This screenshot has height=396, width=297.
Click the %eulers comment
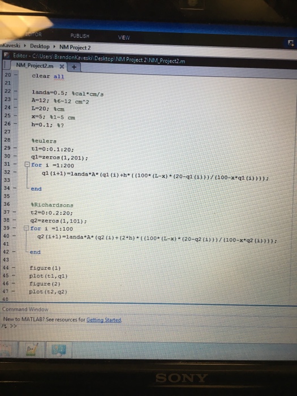click(44, 141)
